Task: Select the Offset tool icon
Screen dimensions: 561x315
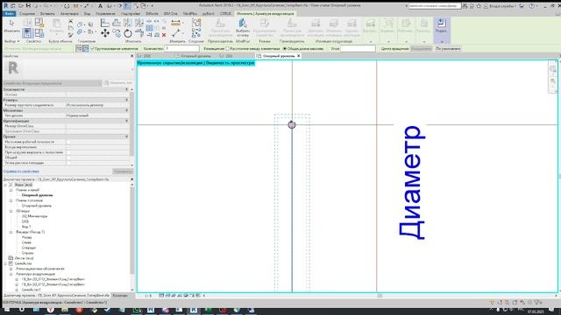Action: pyautogui.click(x=117, y=23)
